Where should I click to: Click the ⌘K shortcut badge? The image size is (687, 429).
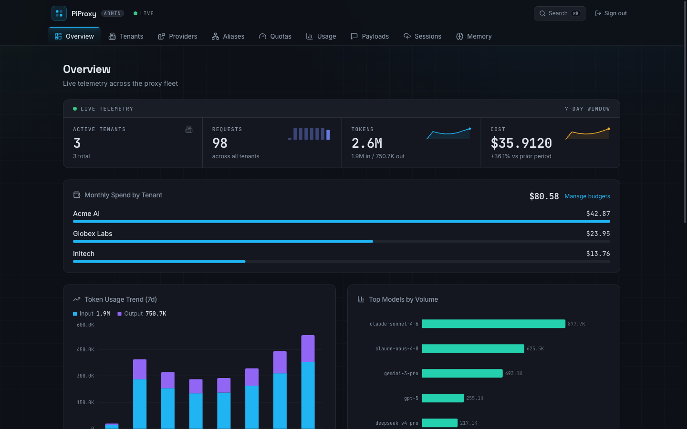(576, 13)
